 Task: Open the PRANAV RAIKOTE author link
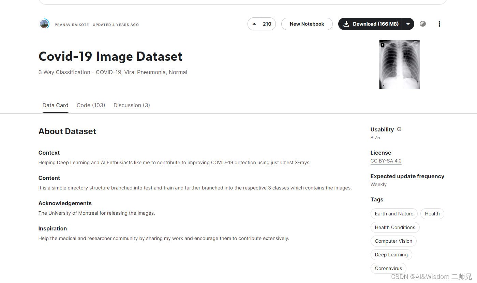(72, 25)
